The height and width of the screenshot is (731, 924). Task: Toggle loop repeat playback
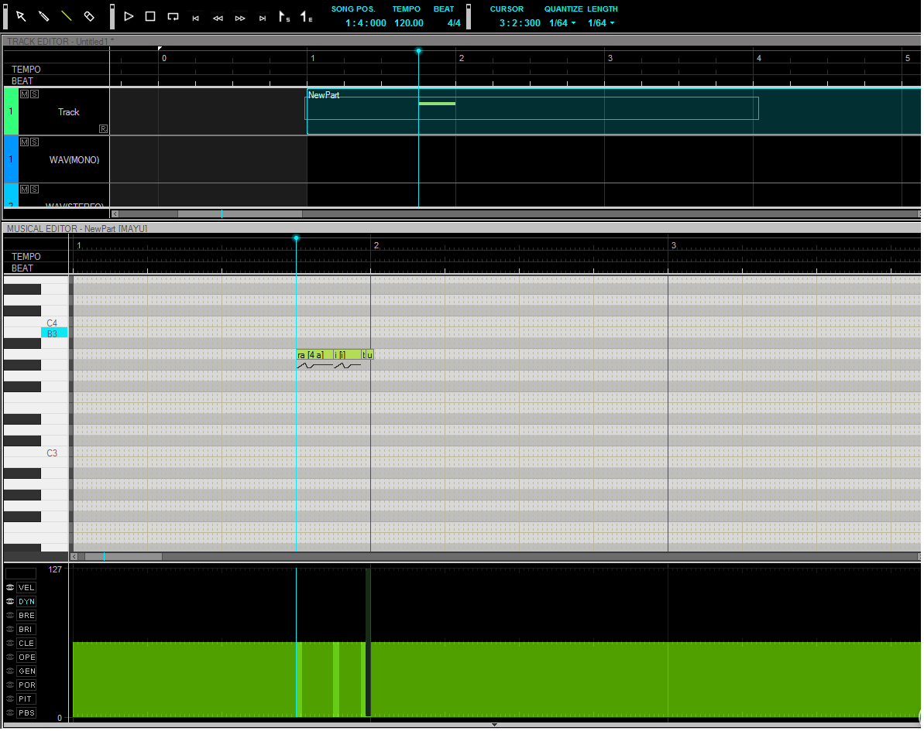pyautogui.click(x=173, y=16)
